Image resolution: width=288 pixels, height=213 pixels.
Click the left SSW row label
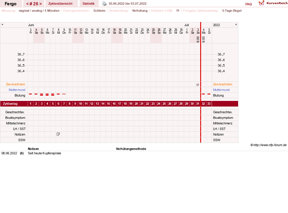click(x=22, y=140)
